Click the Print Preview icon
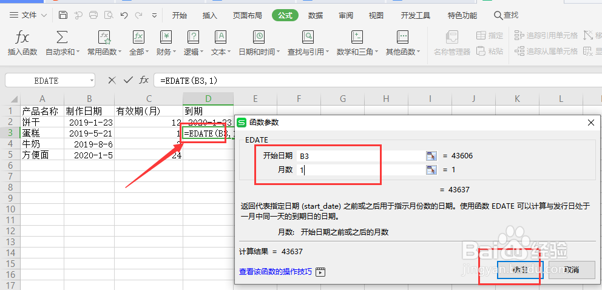This screenshot has height=290, width=602. [109, 15]
